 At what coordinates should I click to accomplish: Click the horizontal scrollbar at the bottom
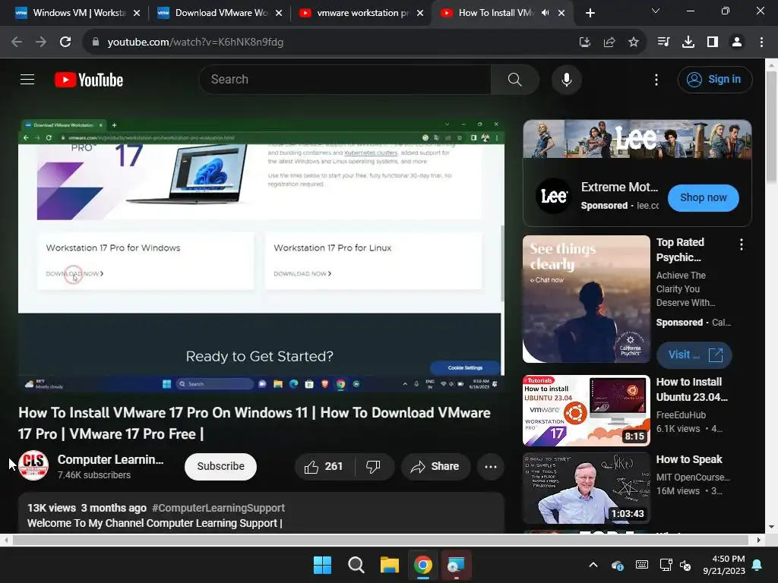[x=380, y=540]
